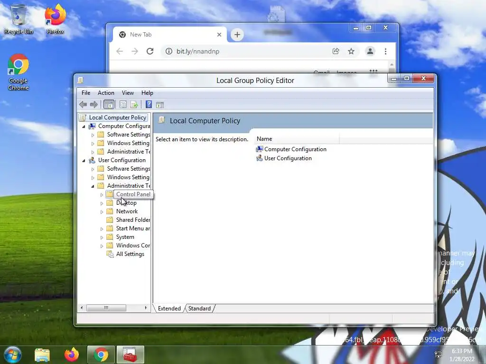Open the Windows Start button
Screen dimensions: 486x364
pyautogui.click(x=12, y=355)
